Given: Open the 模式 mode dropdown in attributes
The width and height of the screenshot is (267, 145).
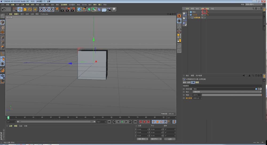Looking at the screenshot, I should click(227, 92).
